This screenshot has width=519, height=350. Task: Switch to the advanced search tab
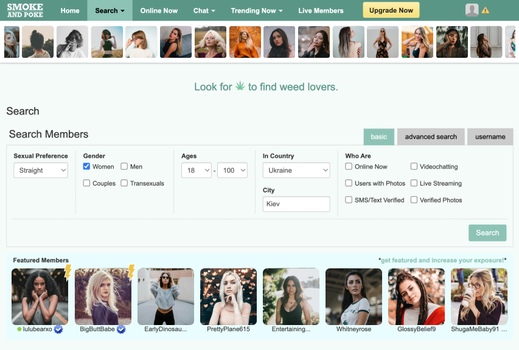pos(431,137)
